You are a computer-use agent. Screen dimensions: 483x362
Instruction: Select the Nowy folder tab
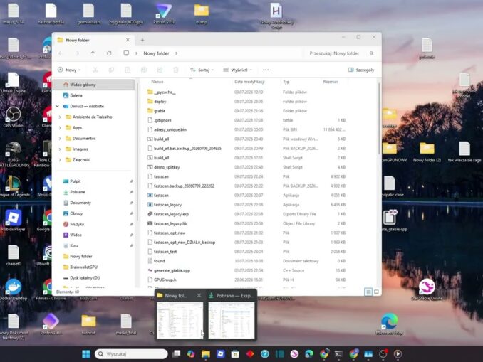tap(94, 40)
